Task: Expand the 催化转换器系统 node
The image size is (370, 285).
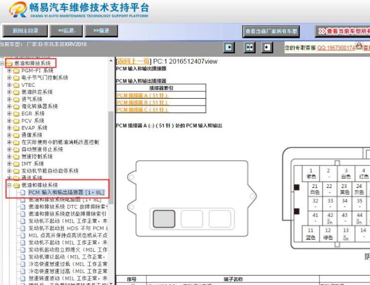Action: [x=9, y=106]
